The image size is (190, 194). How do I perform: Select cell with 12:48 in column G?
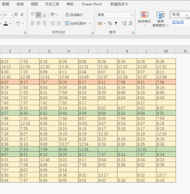[49, 160]
